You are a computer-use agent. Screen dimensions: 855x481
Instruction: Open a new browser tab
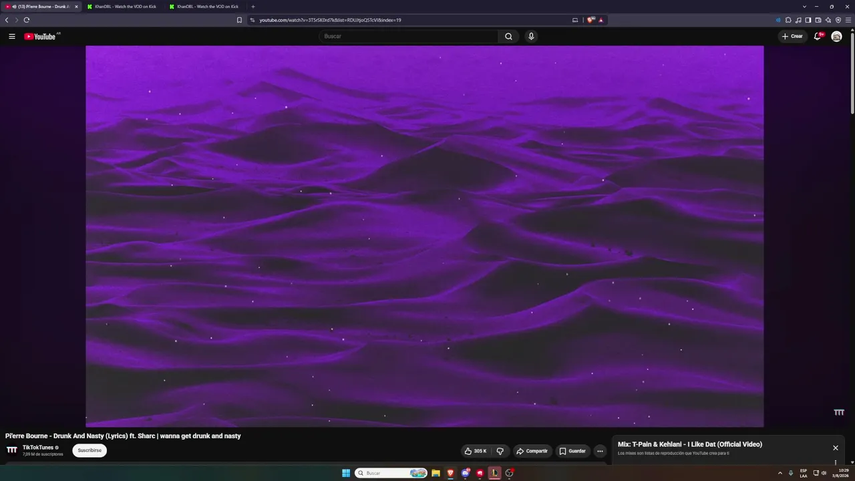(252, 7)
